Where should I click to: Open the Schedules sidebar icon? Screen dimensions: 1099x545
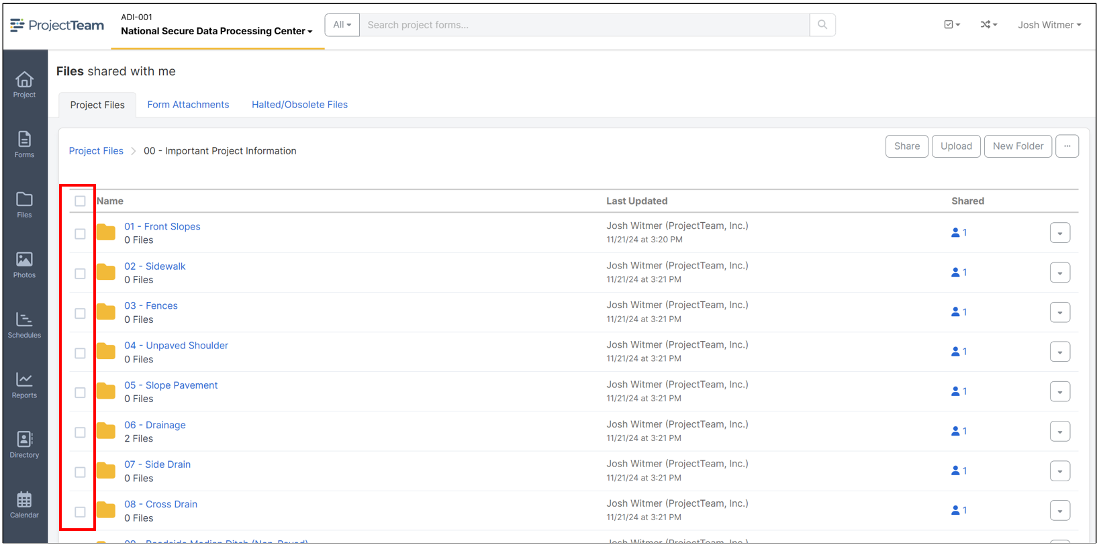tap(24, 325)
